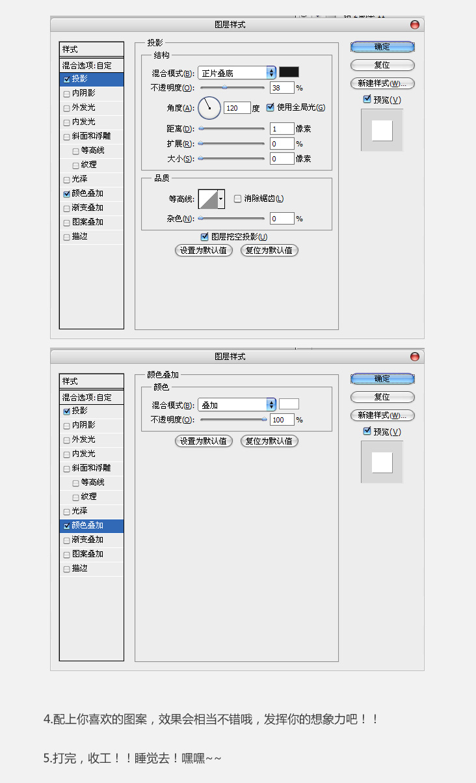Screen dimensions: 476x783
Task: Tick 斜面和浮雕 checkbox in the 投影 settings dialog
Action: pos(66,137)
